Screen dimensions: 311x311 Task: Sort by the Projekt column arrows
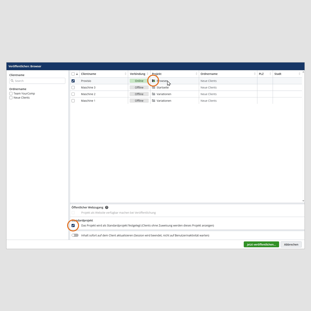(196, 74)
